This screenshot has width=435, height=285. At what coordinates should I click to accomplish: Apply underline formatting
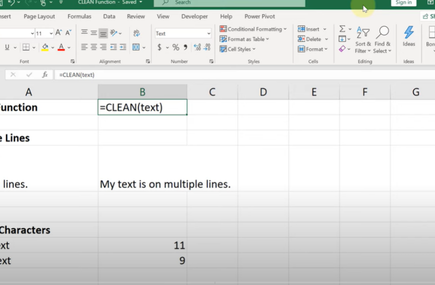(x=7, y=47)
